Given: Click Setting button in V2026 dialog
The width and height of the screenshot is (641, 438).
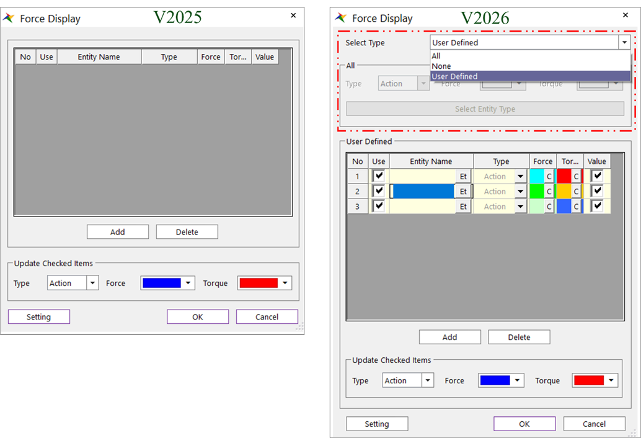Looking at the screenshot, I should (377, 424).
